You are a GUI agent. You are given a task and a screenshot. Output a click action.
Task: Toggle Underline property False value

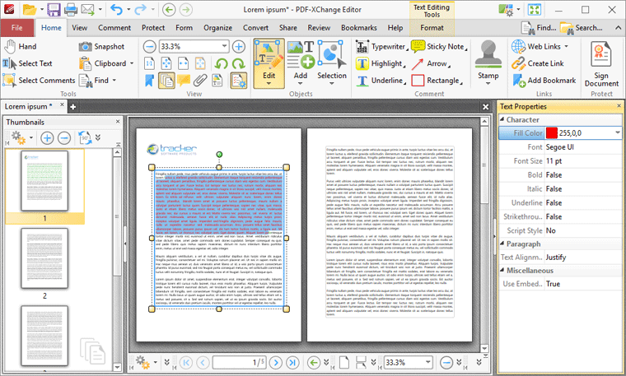(583, 203)
